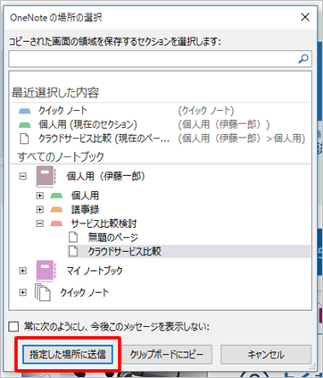Click 指定した場所に送信 button
The width and height of the screenshot is (323, 378).
tap(68, 354)
